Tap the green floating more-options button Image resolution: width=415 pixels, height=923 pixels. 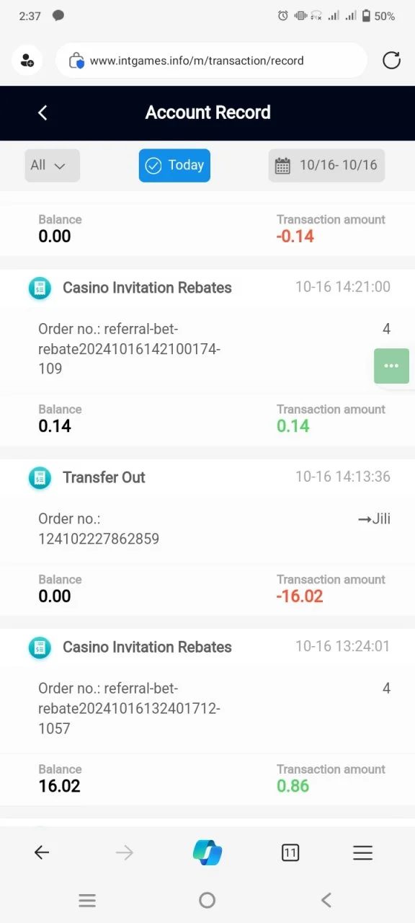coord(391,366)
